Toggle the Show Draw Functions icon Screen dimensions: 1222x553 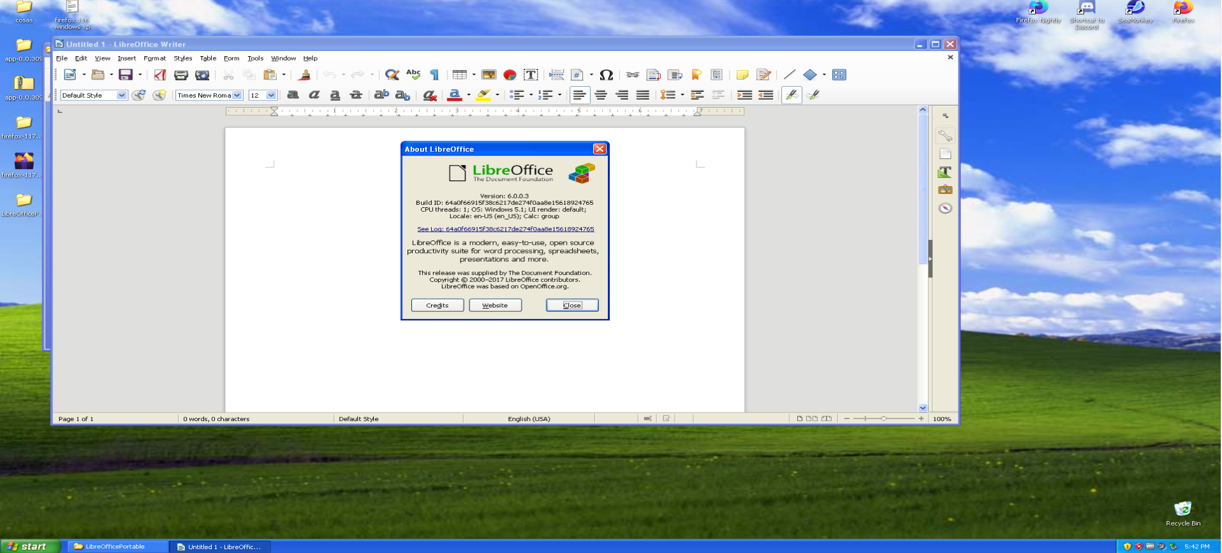pyautogui.click(x=839, y=75)
